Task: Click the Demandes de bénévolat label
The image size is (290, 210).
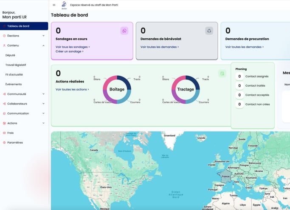Action: (161, 39)
